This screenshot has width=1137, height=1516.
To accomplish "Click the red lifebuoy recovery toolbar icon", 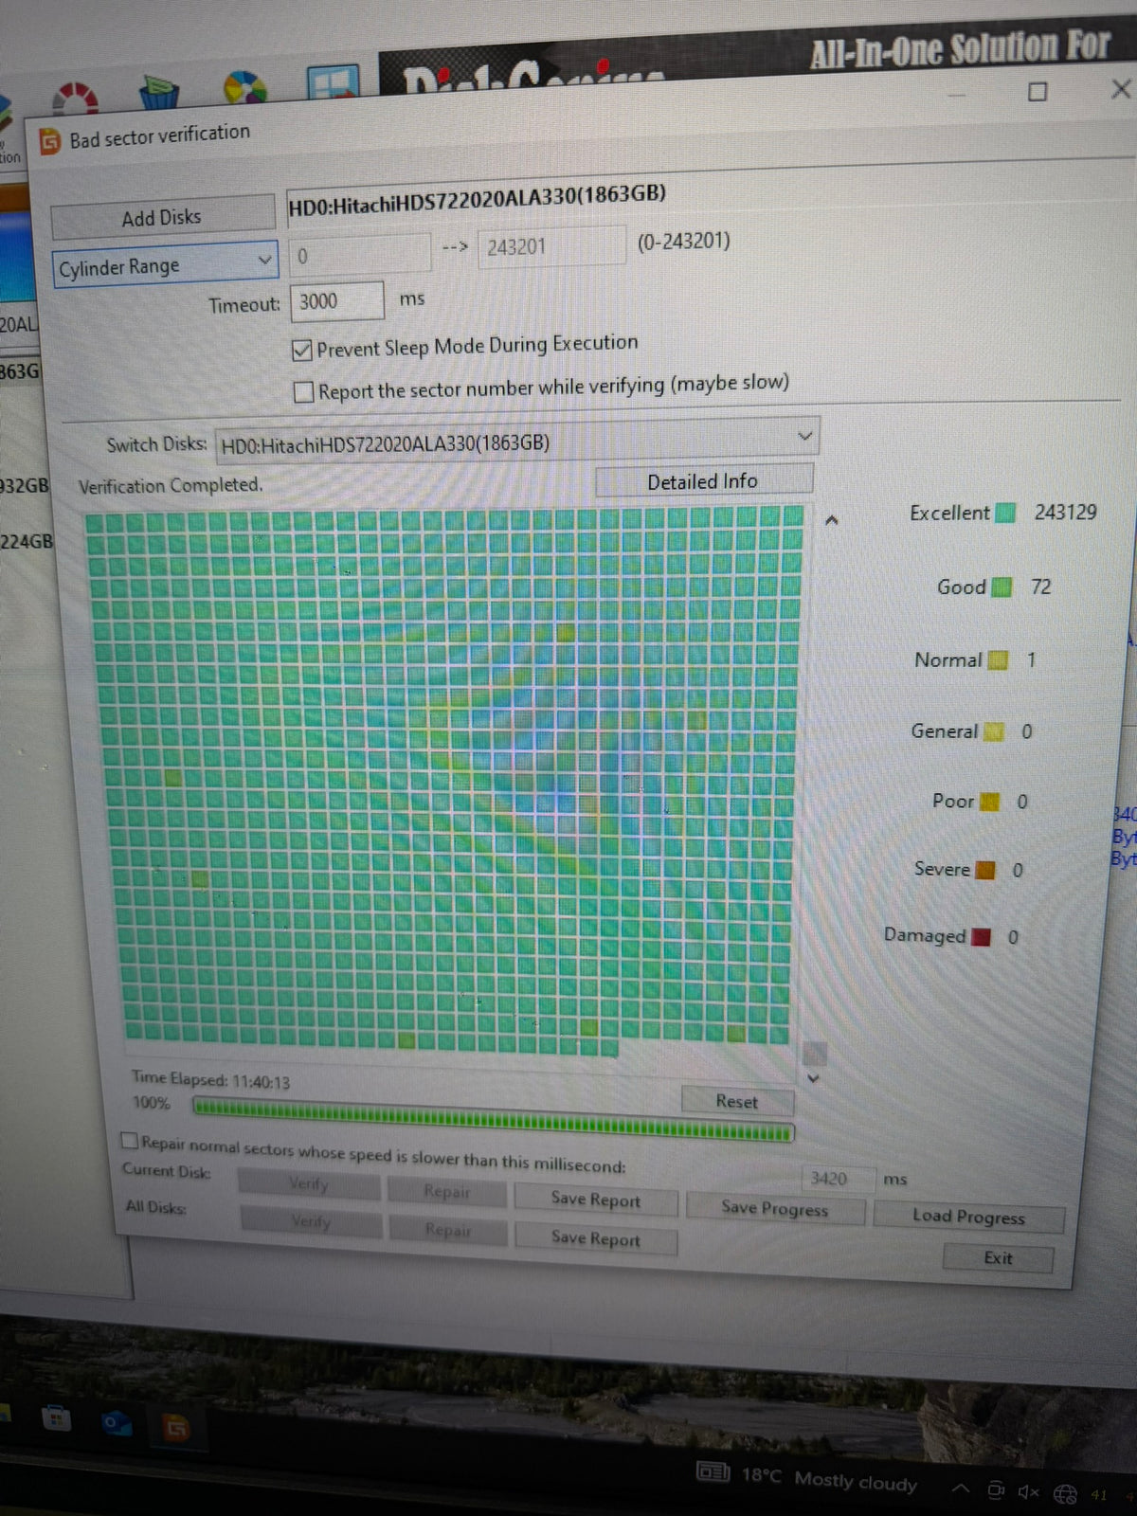I will pyautogui.click(x=75, y=99).
